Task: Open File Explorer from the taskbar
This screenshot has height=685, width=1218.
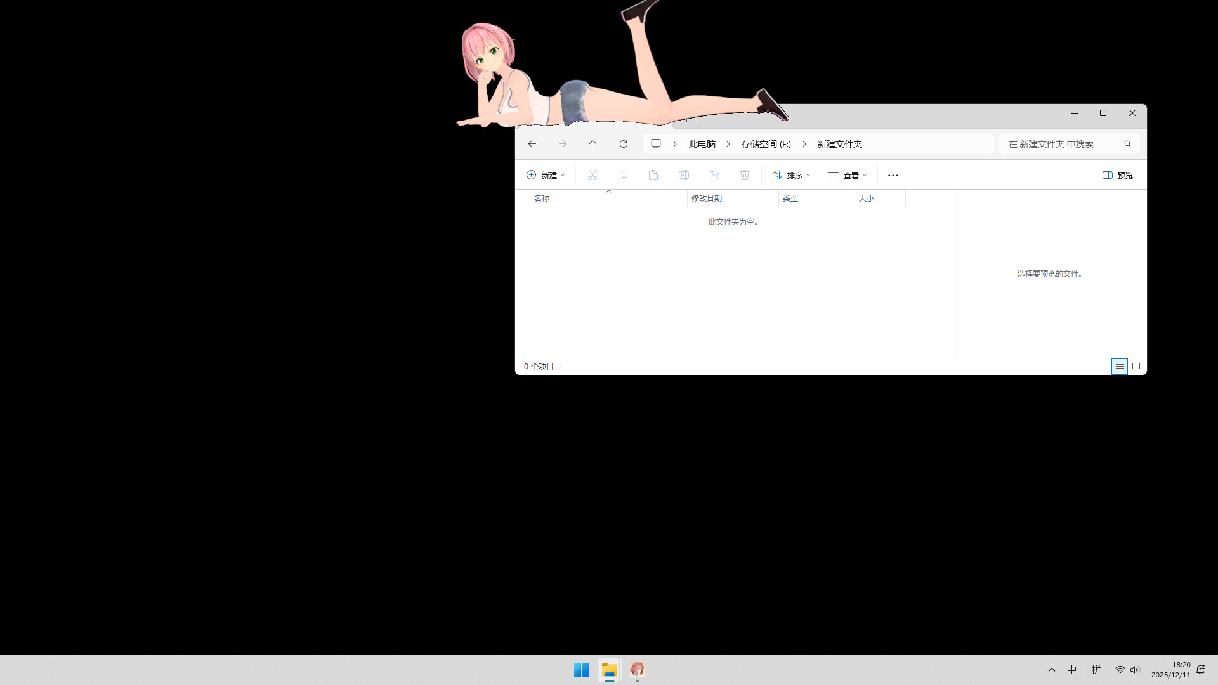Action: pos(609,670)
